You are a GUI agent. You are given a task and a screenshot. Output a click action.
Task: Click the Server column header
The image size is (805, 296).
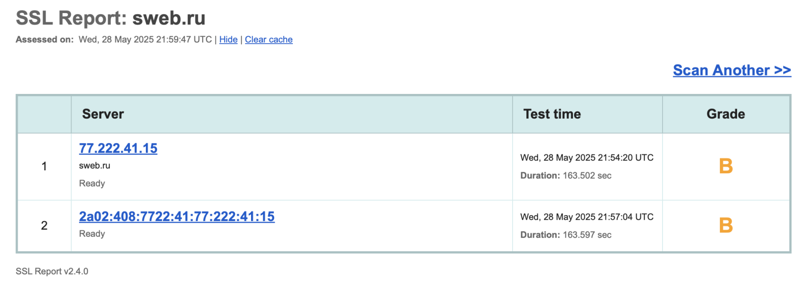click(103, 114)
